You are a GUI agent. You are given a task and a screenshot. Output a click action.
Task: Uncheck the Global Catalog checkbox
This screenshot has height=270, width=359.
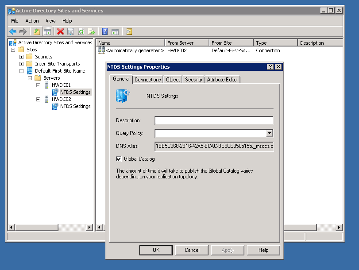(119, 159)
